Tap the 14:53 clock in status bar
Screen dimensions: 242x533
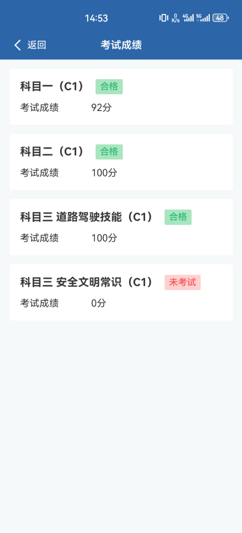click(96, 18)
